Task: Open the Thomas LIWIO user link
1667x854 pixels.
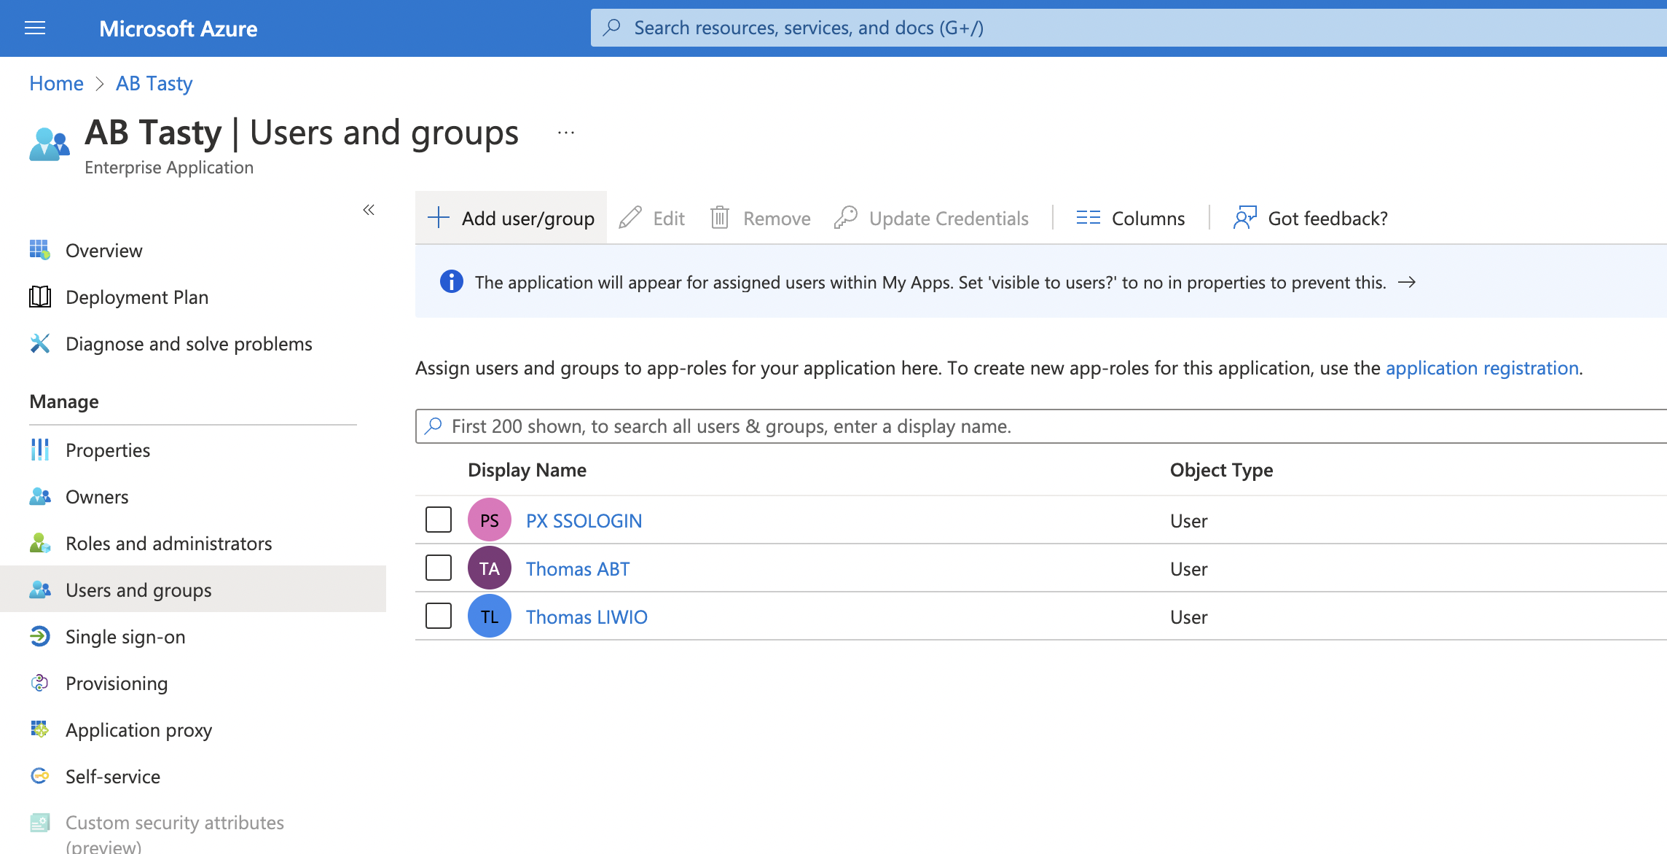Action: (x=587, y=616)
